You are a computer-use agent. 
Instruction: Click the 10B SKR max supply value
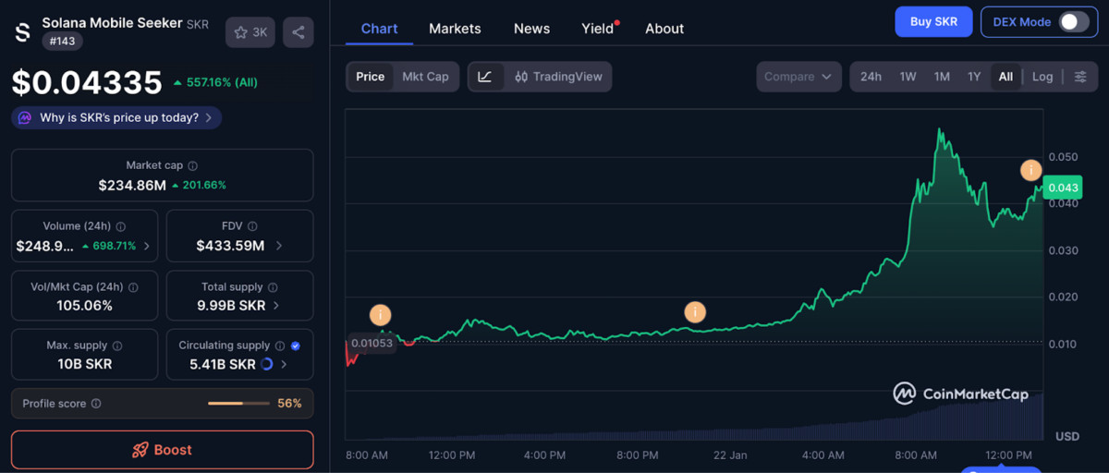(x=84, y=364)
